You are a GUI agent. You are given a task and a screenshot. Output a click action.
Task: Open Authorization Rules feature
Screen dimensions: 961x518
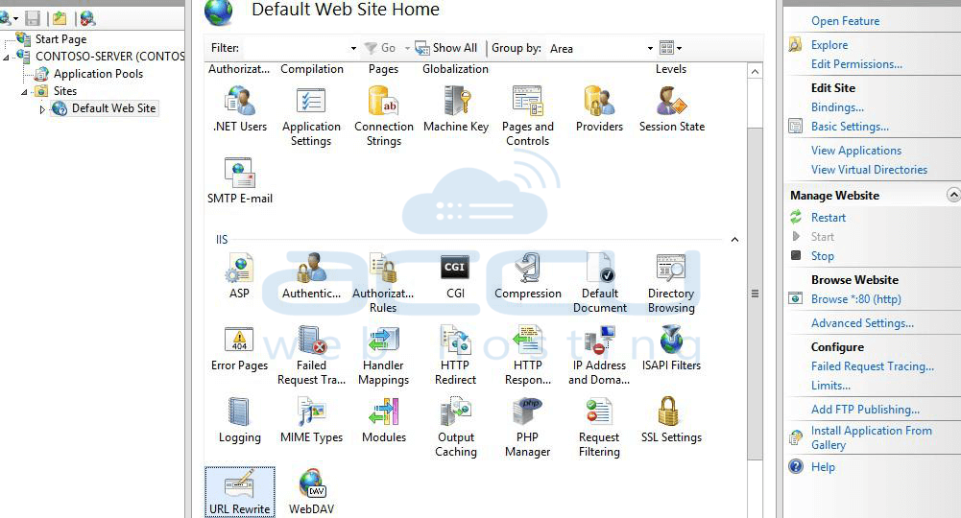383,283
